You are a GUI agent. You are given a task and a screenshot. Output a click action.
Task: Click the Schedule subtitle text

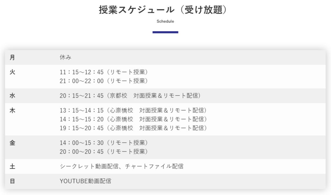coord(165,21)
